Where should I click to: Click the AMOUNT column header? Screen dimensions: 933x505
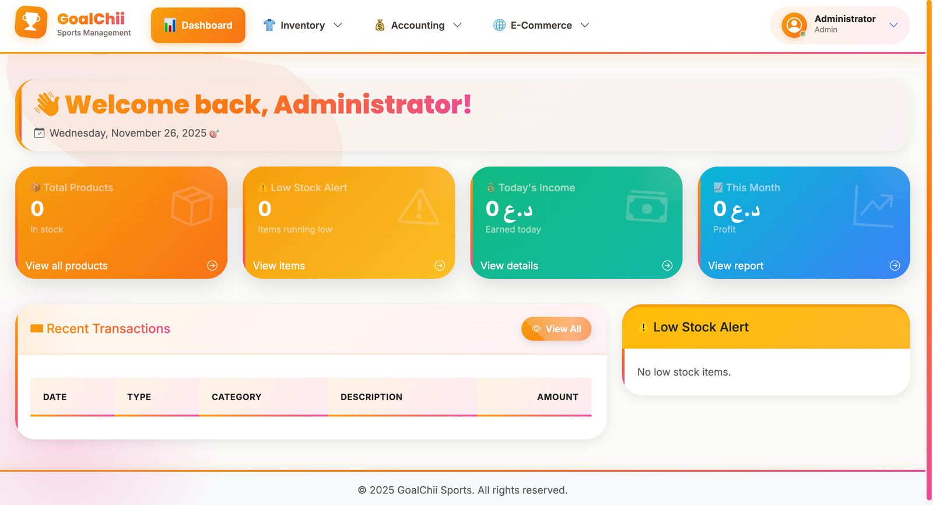[557, 397]
